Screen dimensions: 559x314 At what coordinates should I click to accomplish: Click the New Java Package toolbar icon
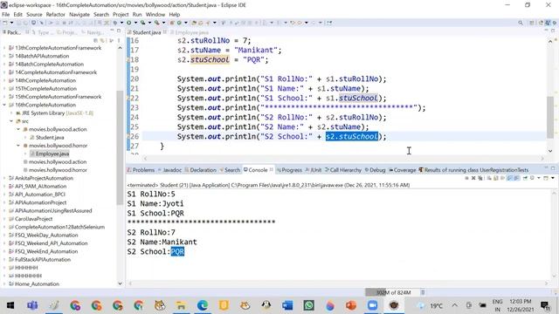pyautogui.click(x=172, y=23)
